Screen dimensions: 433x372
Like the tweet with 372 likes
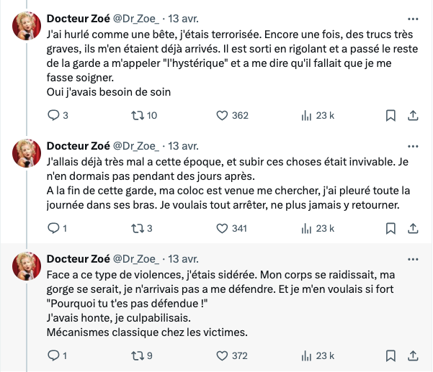point(223,355)
